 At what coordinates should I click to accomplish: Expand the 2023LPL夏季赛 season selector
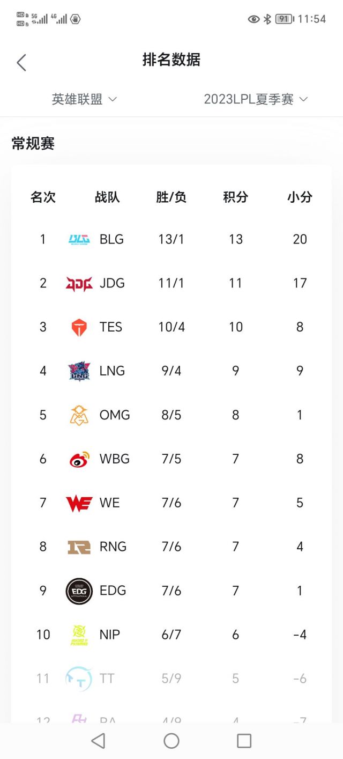pyautogui.click(x=256, y=99)
